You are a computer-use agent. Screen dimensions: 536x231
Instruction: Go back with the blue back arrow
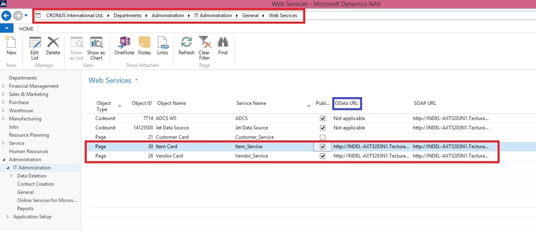(6, 15)
